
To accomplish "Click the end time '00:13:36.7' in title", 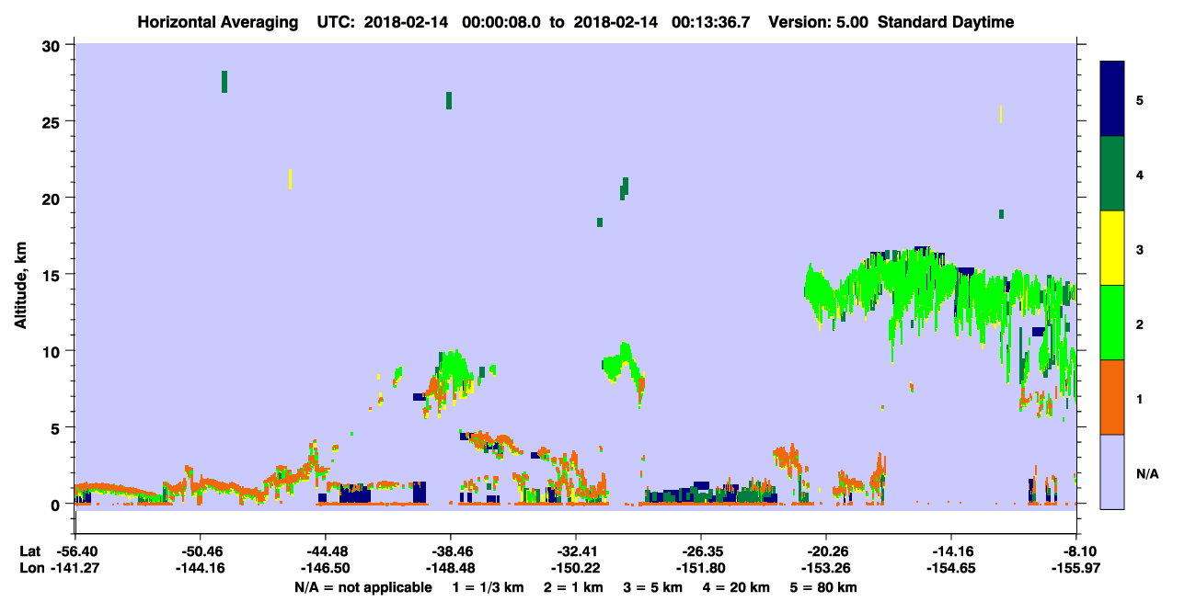I will tap(711, 22).
